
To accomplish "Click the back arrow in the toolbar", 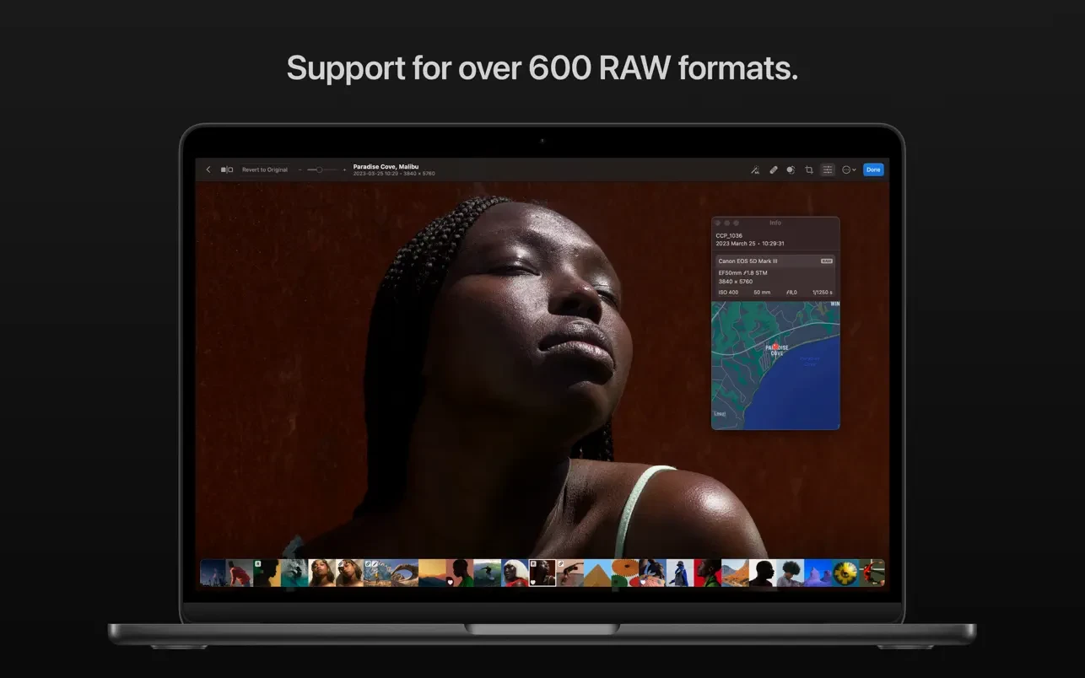I will pyautogui.click(x=208, y=169).
